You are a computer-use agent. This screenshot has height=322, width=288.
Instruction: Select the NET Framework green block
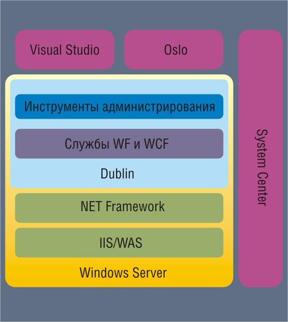click(119, 208)
